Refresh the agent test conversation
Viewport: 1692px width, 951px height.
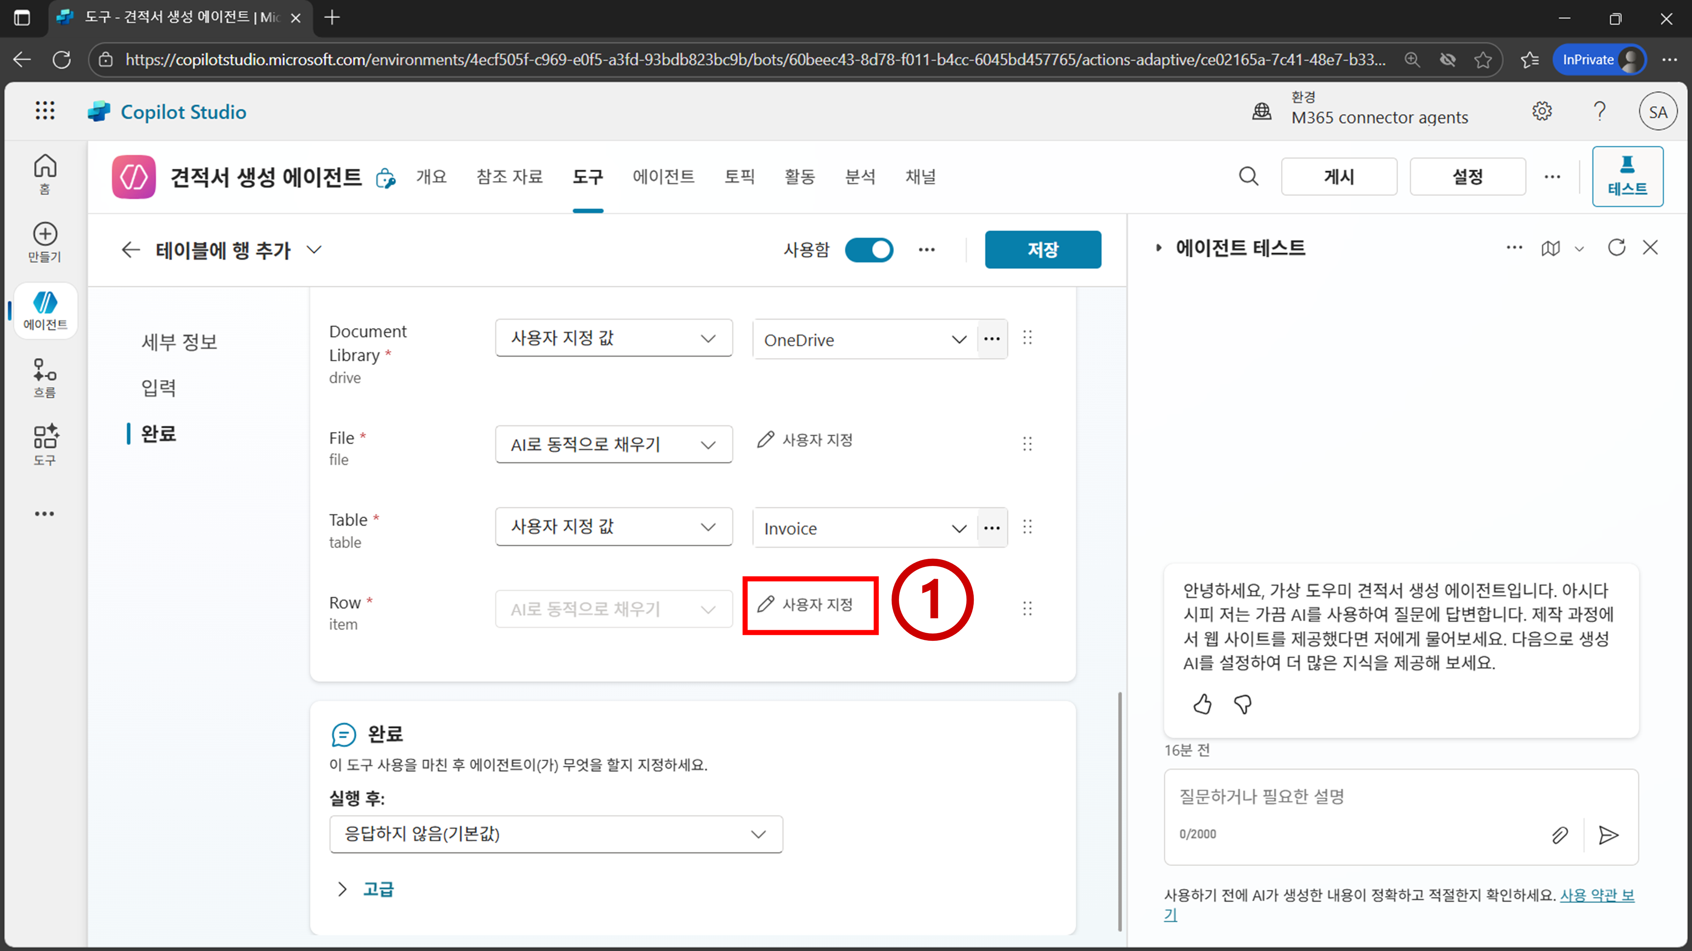1616,247
